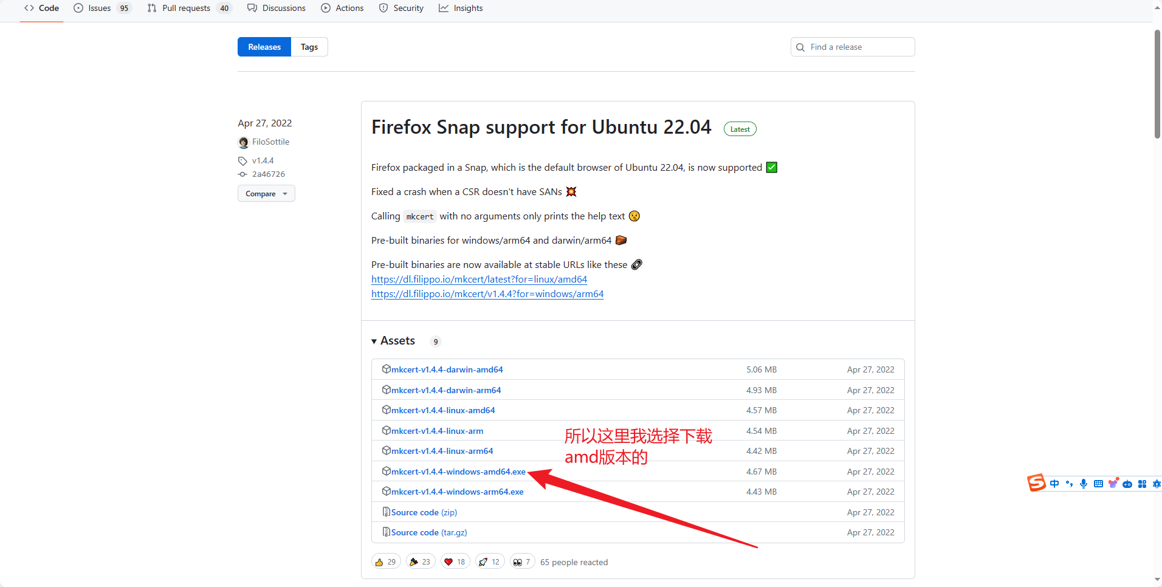Toggle the rocket reaction
This screenshot has width=1162, height=587.
tap(489, 562)
